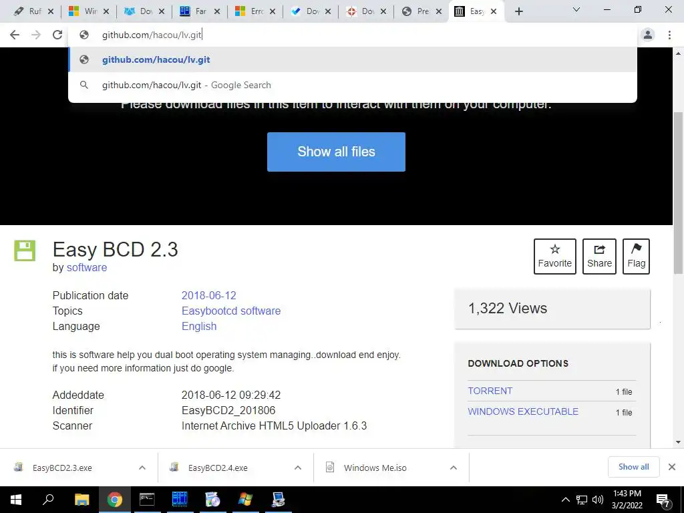The image size is (684, 513).
Task: Flag this item
Action: click(636, 256)
